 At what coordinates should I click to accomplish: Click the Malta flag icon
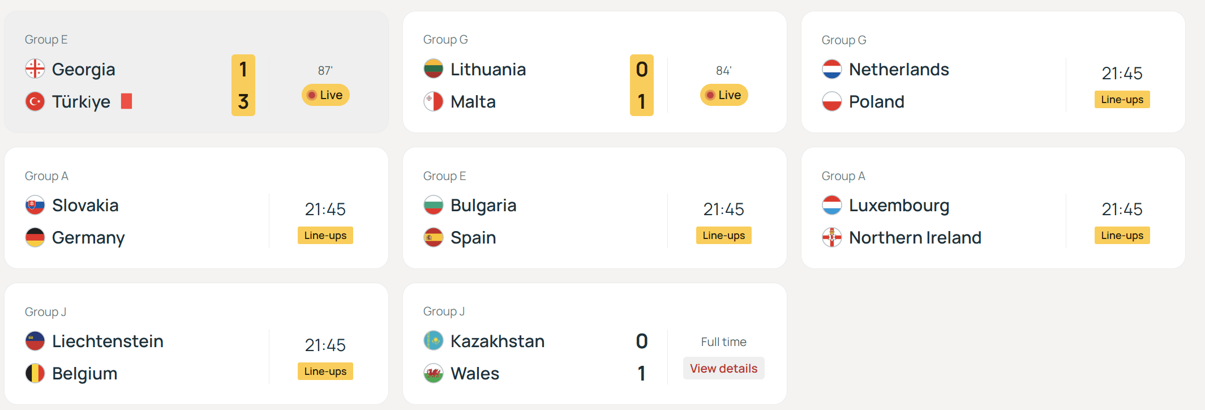pos(434,101)
